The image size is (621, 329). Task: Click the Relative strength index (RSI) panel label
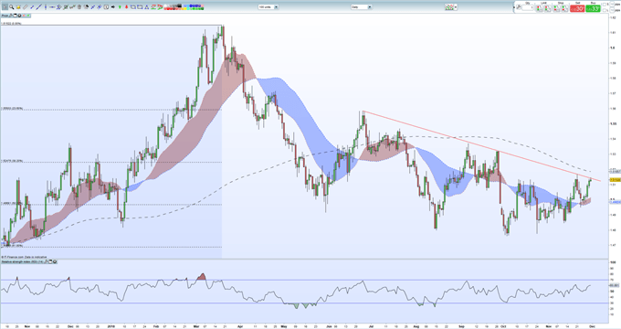pos(22,261)
